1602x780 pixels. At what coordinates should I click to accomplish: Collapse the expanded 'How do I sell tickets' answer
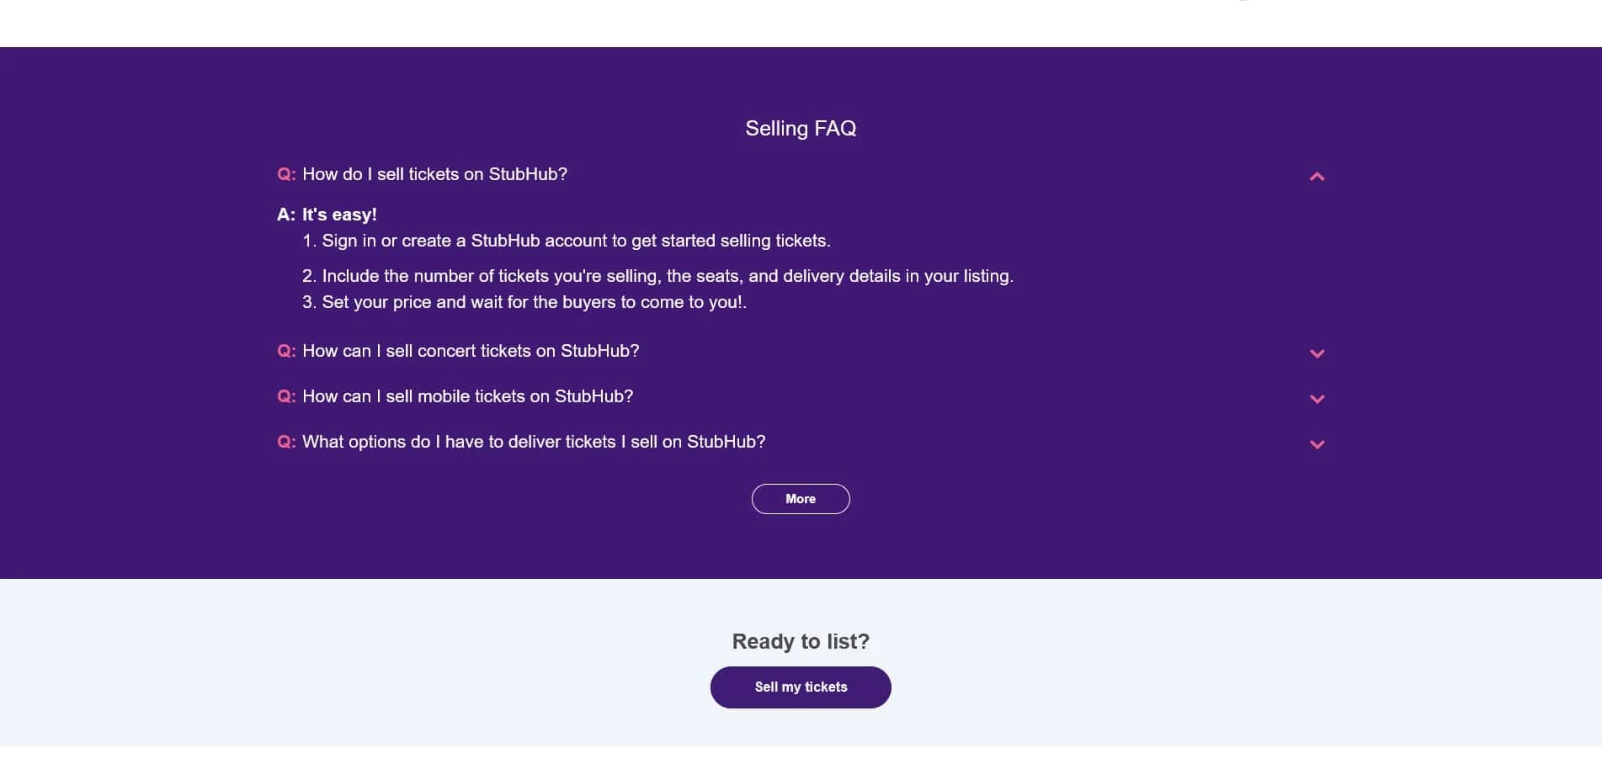click(x=1317, y=177)
